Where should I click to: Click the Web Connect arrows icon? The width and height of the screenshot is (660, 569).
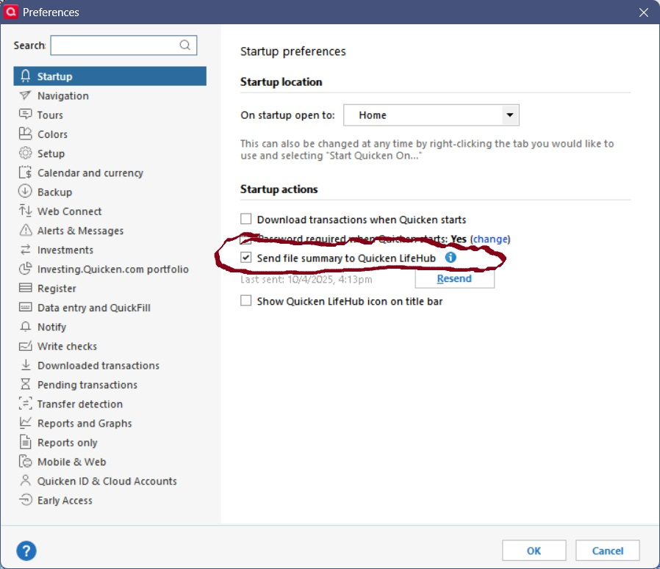coord(25,211)
